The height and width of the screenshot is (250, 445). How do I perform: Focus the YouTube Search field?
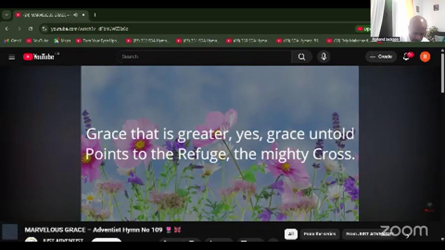click(205, 57)
